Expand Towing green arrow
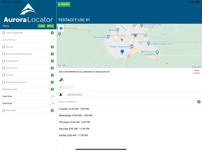The height and width of the screenshot is (151, 202). pyautogui.click(x=52, y=75)
